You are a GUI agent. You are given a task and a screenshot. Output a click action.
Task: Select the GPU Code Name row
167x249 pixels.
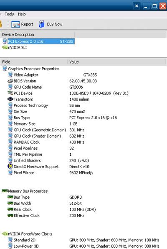[x=83, y=87]
